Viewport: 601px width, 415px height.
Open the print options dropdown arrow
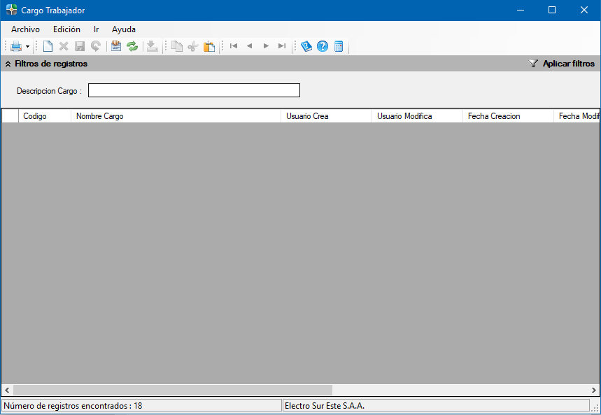point(27,47)
